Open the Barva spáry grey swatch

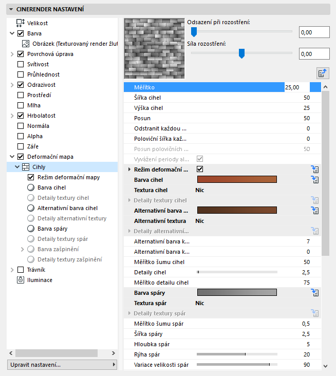coord(237,292)
